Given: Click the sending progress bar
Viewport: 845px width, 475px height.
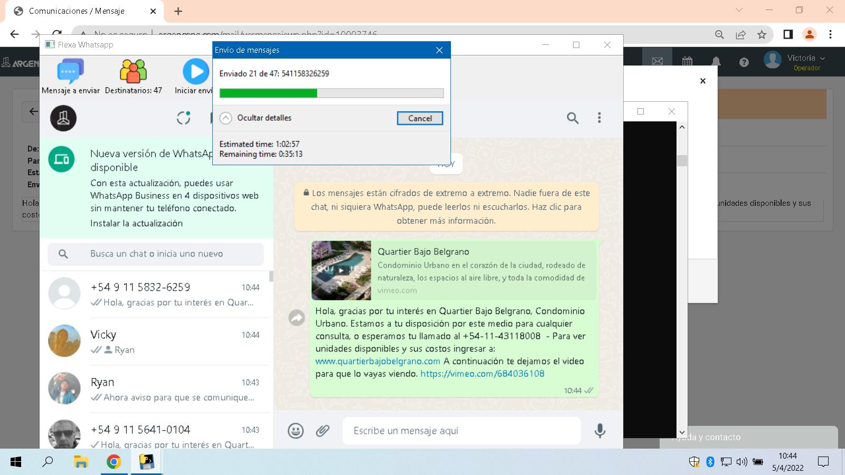Looking at the screenshot, I should click(x=331, y=93).
